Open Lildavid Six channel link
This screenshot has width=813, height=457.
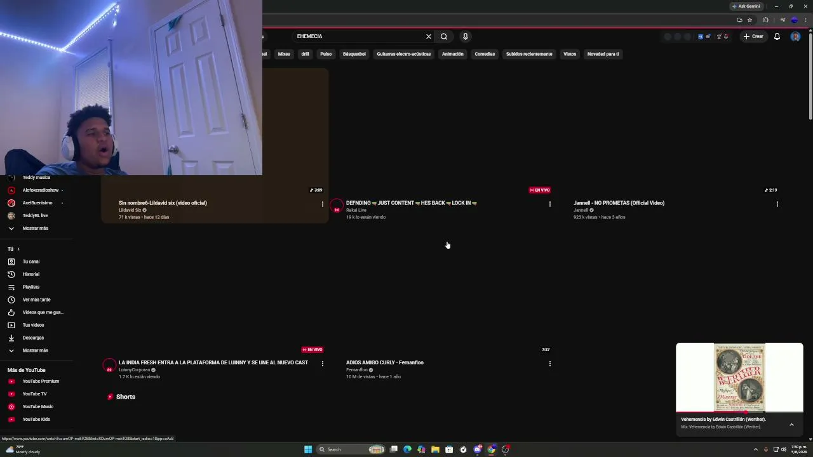point(130,210)
